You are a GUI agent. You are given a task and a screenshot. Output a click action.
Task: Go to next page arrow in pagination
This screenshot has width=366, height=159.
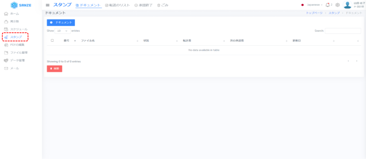tap(356, 61)
